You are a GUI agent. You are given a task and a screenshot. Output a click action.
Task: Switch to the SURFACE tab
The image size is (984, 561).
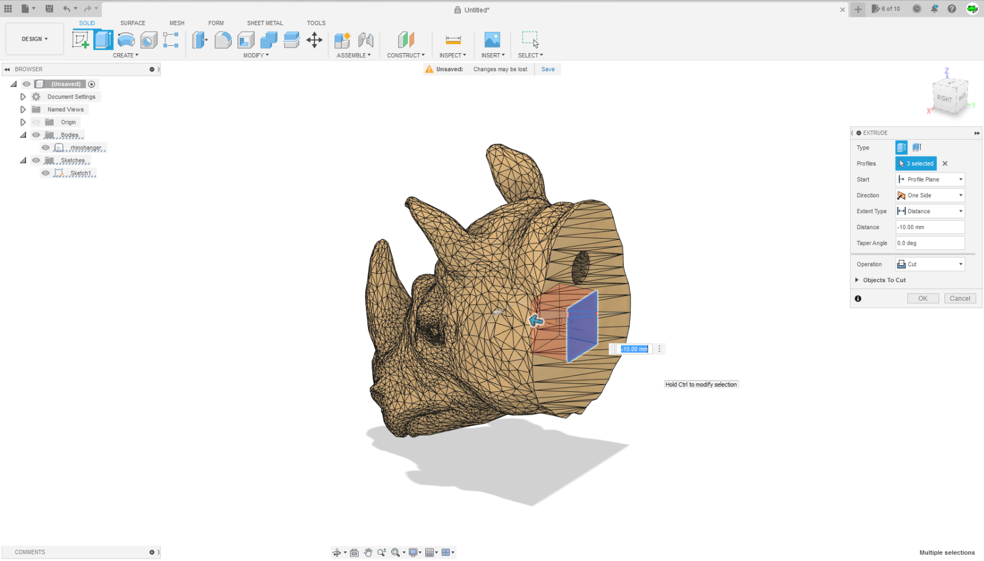(132, 23)
